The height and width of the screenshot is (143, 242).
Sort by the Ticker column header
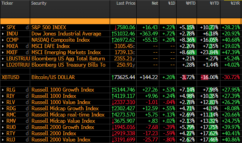[7, 3]
